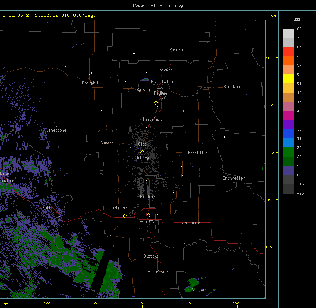The height and width of the screenshot is (308, 316).
Task: Click the green echo cell beside Vulcan
Action: [192, 285]
